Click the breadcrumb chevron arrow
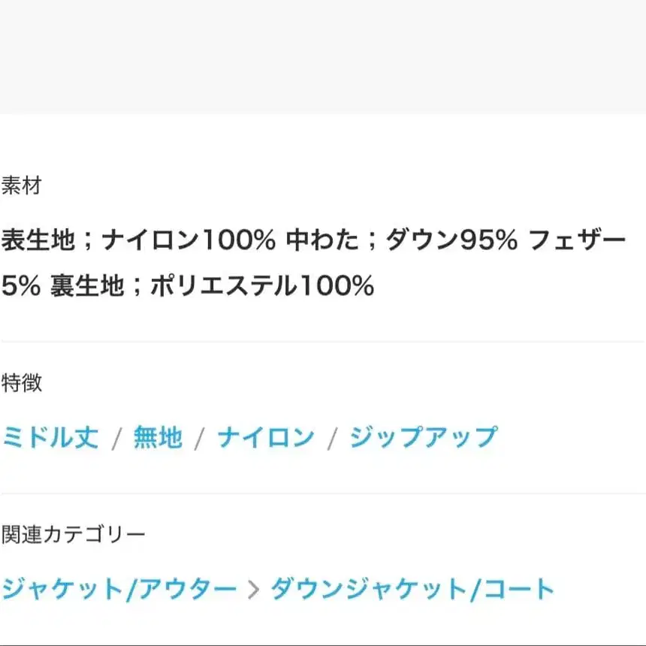The image size is (646, 646). [253, 590]
